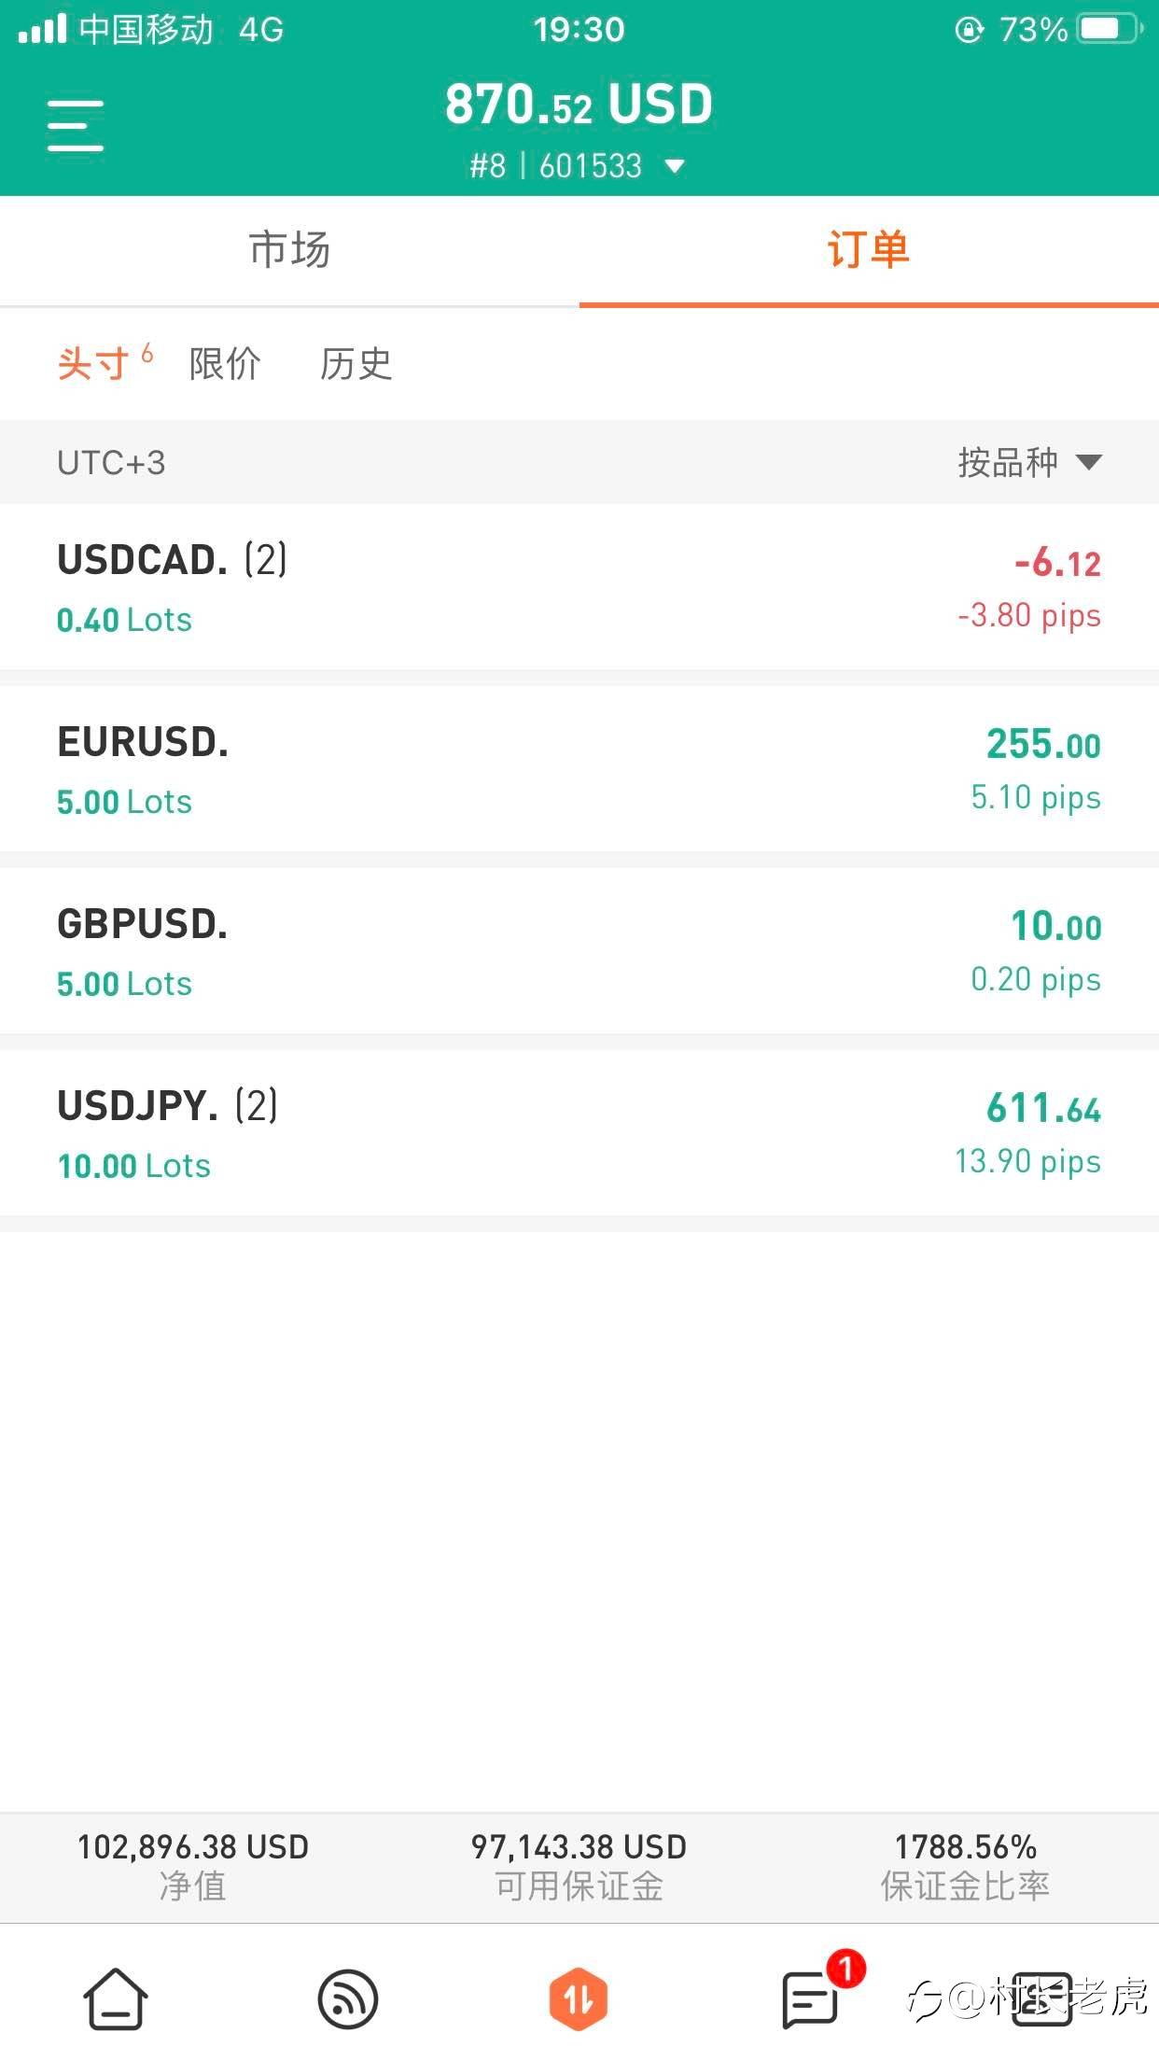This screenshot has width=1159, height=2061.
Task: Open the GBPUSD. position row
Action: point(579,951)
